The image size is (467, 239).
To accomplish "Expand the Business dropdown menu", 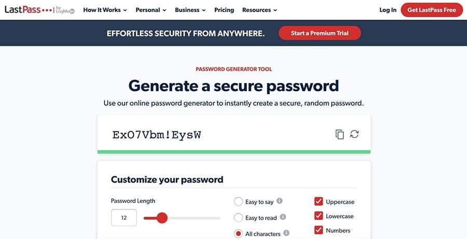I will pos(190,10).
